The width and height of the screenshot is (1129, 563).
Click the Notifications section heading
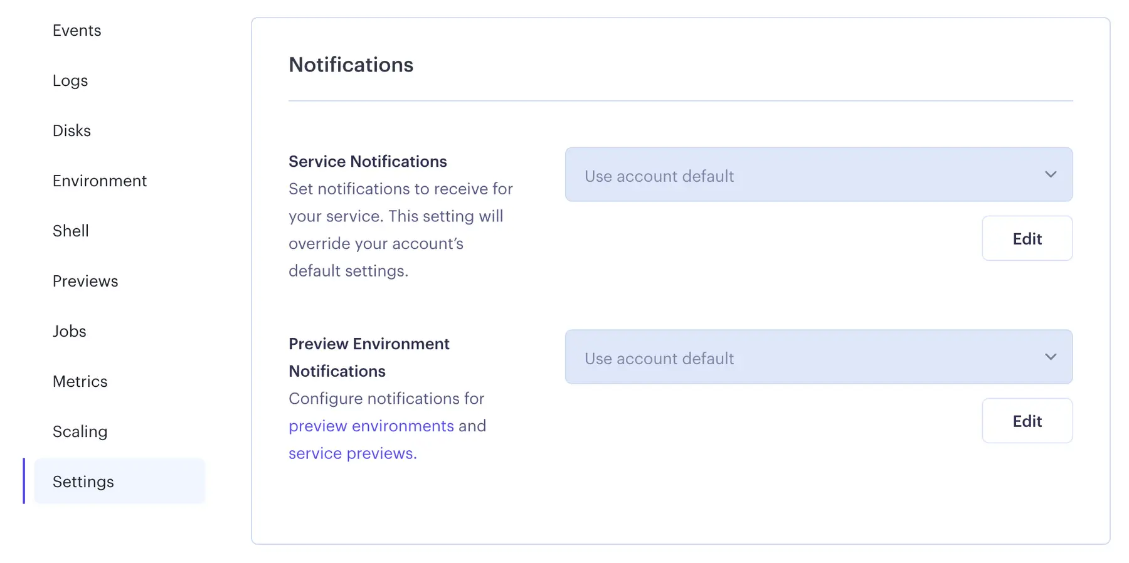click(351, 65)
